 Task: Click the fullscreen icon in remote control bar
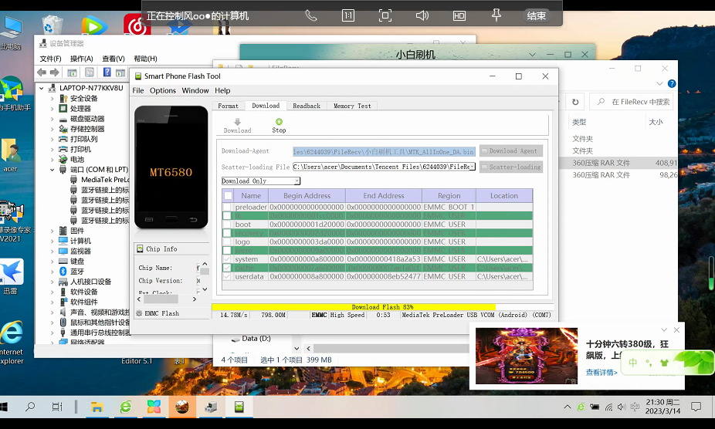point(385,15)
